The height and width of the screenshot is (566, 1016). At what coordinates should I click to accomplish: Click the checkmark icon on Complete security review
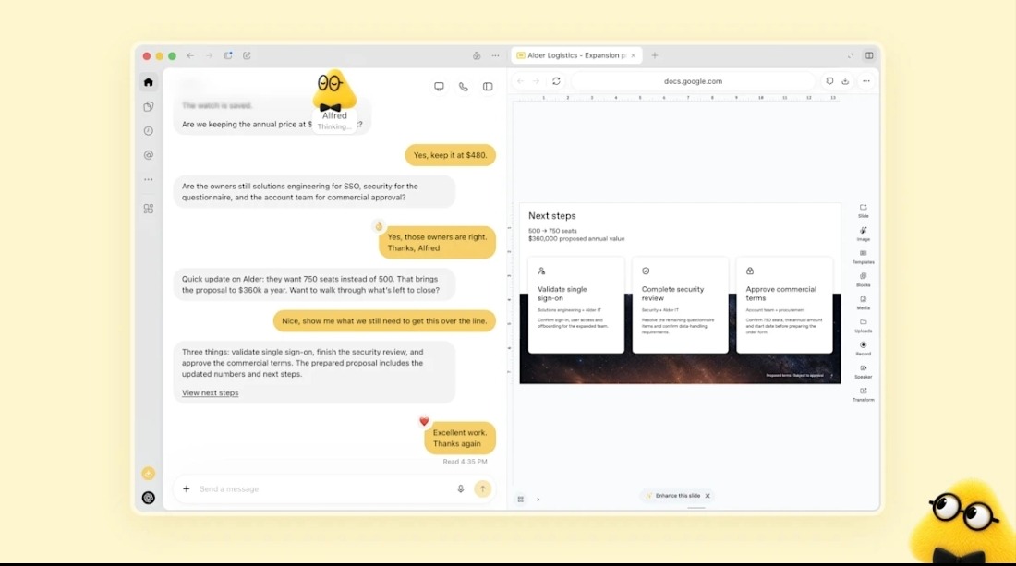[646, 271]
